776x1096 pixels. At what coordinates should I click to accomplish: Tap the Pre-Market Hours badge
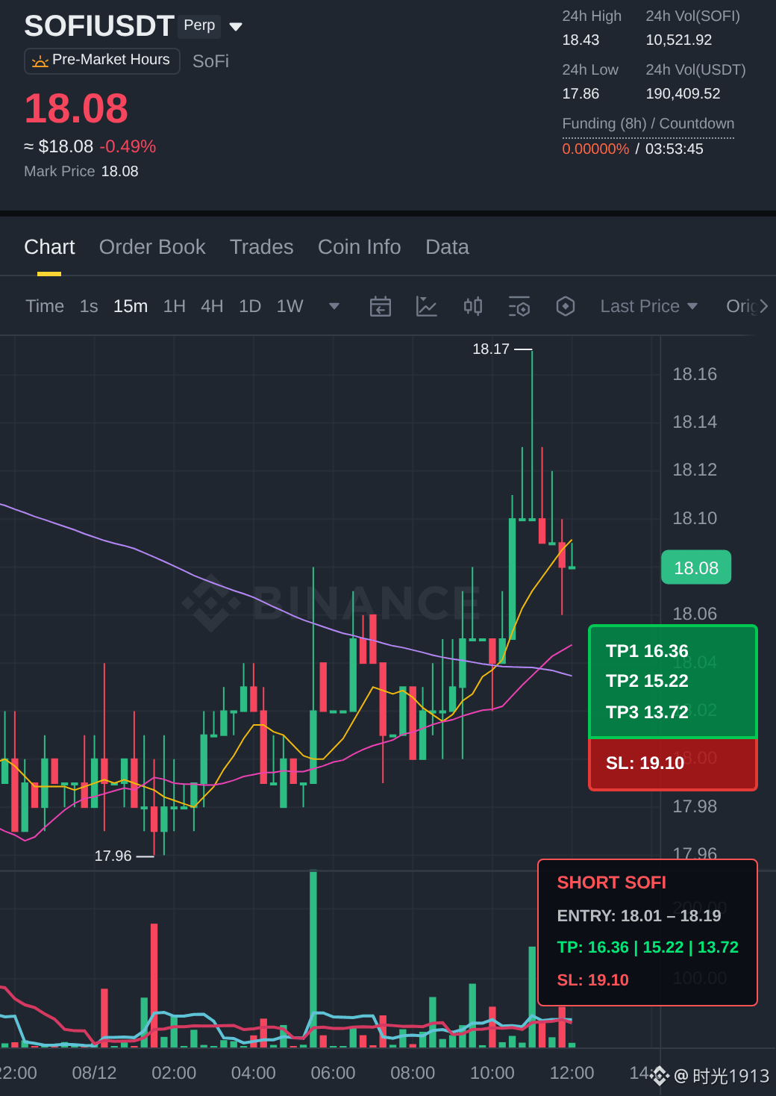coord(102,60)
